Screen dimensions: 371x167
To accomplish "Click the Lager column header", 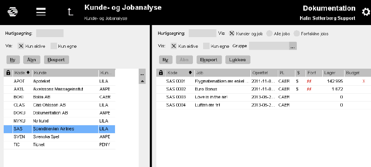I will tap(333, 73).
